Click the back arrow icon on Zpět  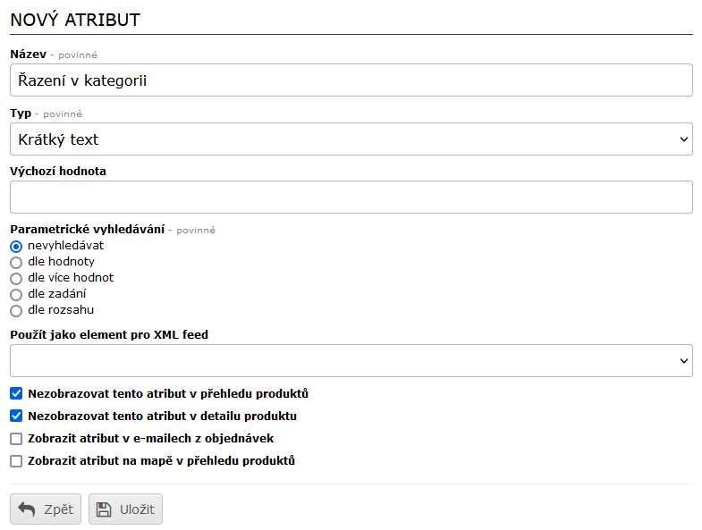(27, 509)
